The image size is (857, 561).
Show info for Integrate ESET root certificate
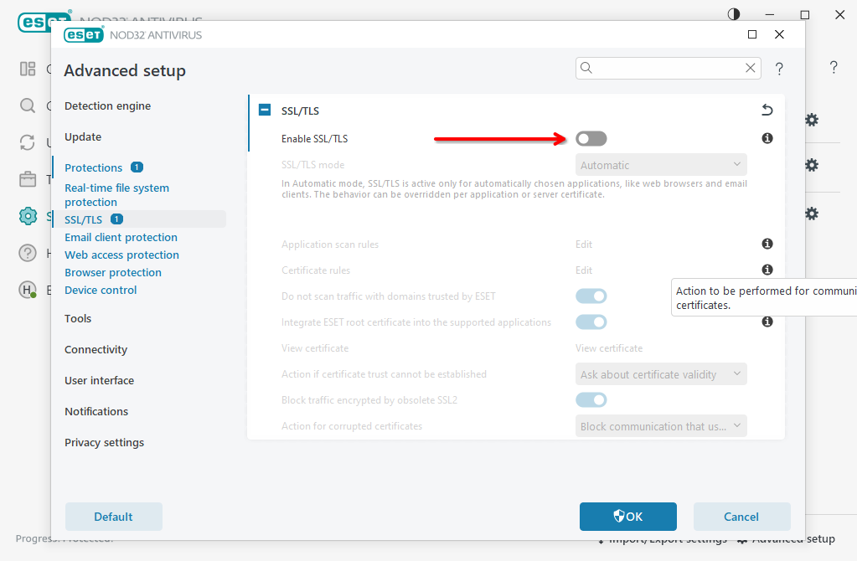(767, 322)
